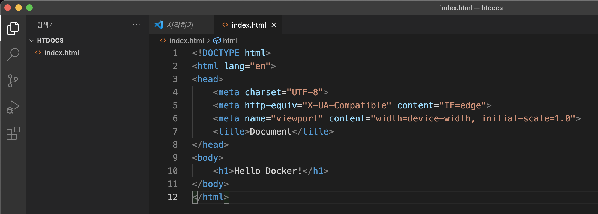Click the breadcrumb html cube icon
This screenshot has height=214, width=598.
(x=217, y=41)
